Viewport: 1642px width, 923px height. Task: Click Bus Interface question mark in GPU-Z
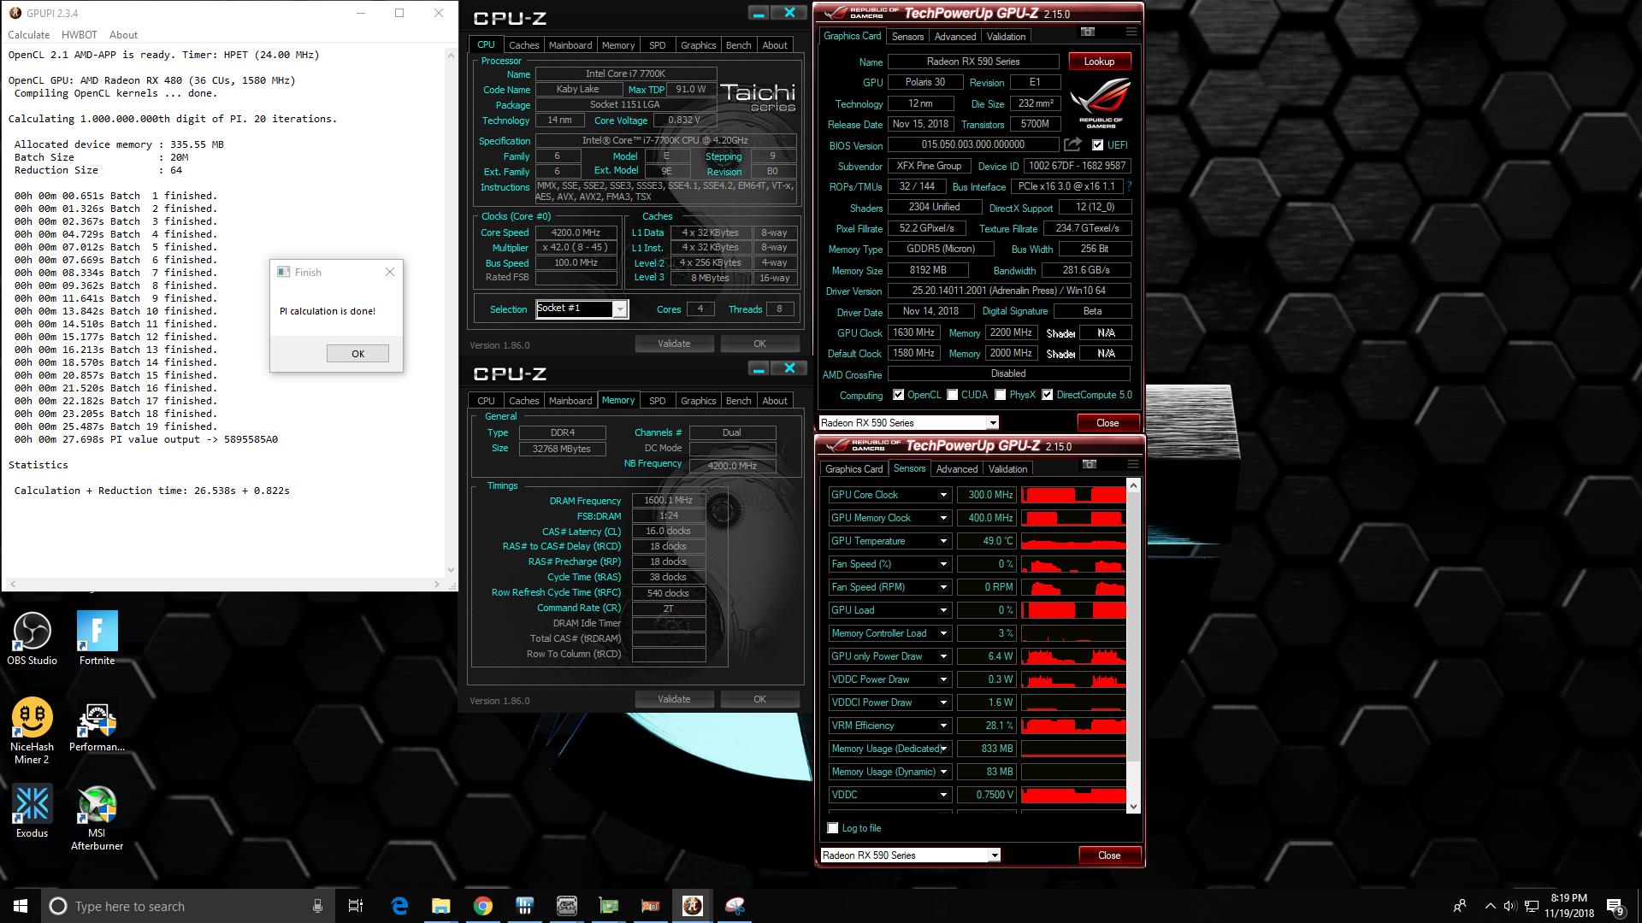(1130, 186)
